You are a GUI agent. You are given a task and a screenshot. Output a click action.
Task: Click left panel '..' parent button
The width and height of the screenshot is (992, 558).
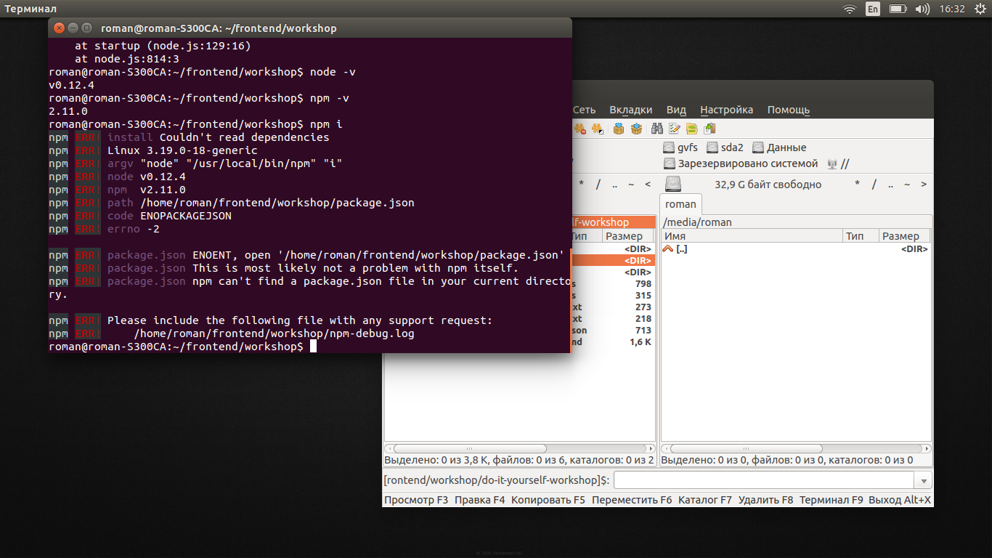click(x=614, y=185)
